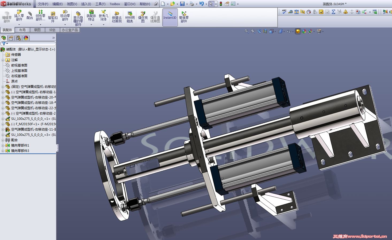Viewport: 392px width, 240px height.
Task: Click the Replace Components (替换零部件) icon
Action: 184,17
